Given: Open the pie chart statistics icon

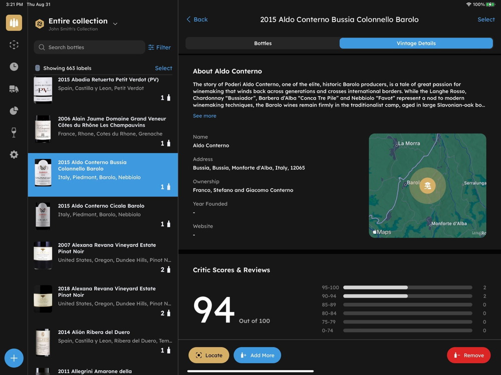Looking at the screenshot, I should pos(14,110).
